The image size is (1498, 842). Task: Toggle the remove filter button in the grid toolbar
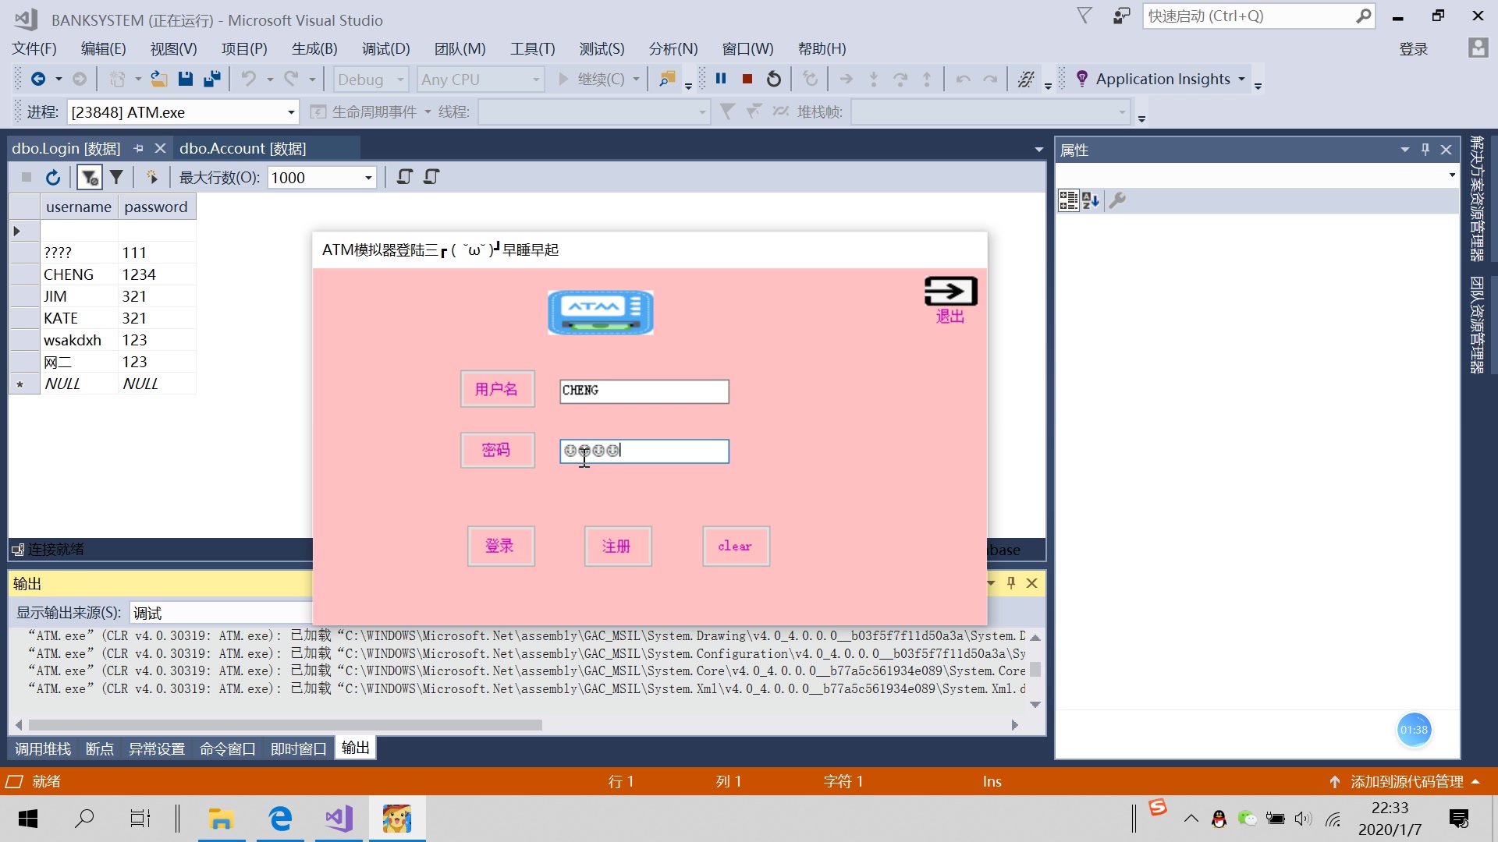[x=88, y=177]
